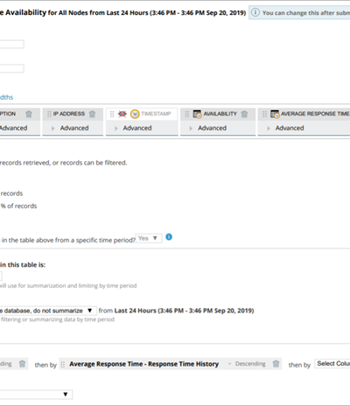Click the hidden-eye icon on Timestamp column

click(122, 114)
